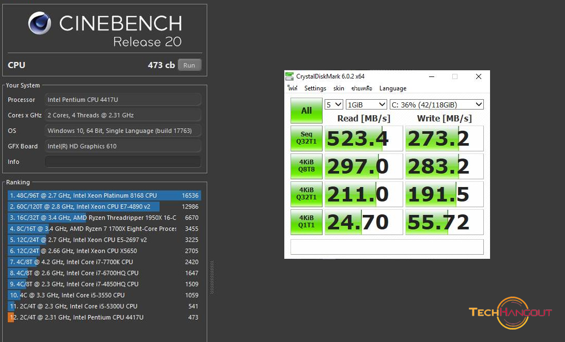Click the score 16536 in the ranking

(190, 195)
